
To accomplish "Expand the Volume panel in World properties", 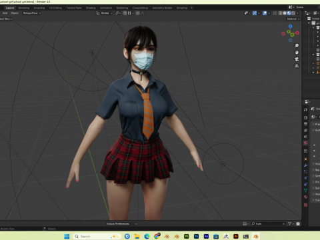I will pos(316,164).
